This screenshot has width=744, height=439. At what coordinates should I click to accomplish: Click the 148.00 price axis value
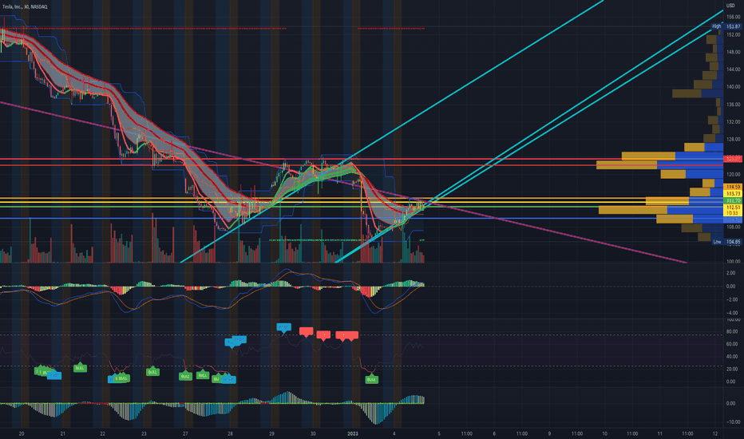pyautogui.click(x=733, y=52)
